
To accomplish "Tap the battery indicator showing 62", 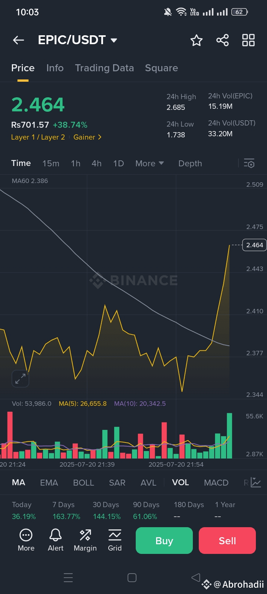I will pyautogui.click(x=240, y=12).
